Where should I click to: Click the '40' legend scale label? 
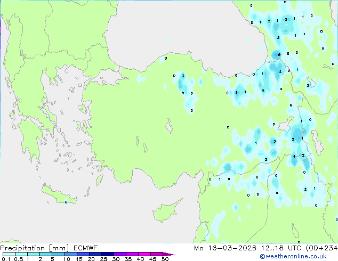point(140,259)
